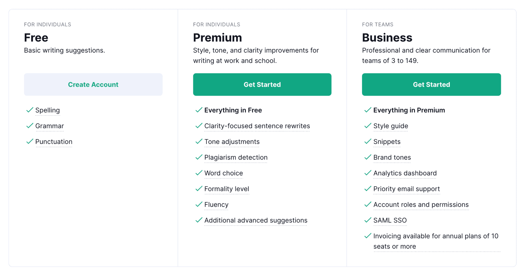Click the checkmark icon beside SAML SSO
This screenshot has width=518, height=270.
coord(367,220)
